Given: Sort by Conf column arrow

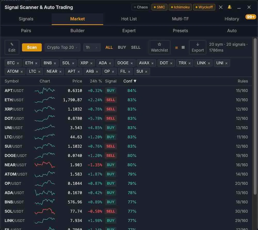Looking at the screenshot, I should coord(135,81).
